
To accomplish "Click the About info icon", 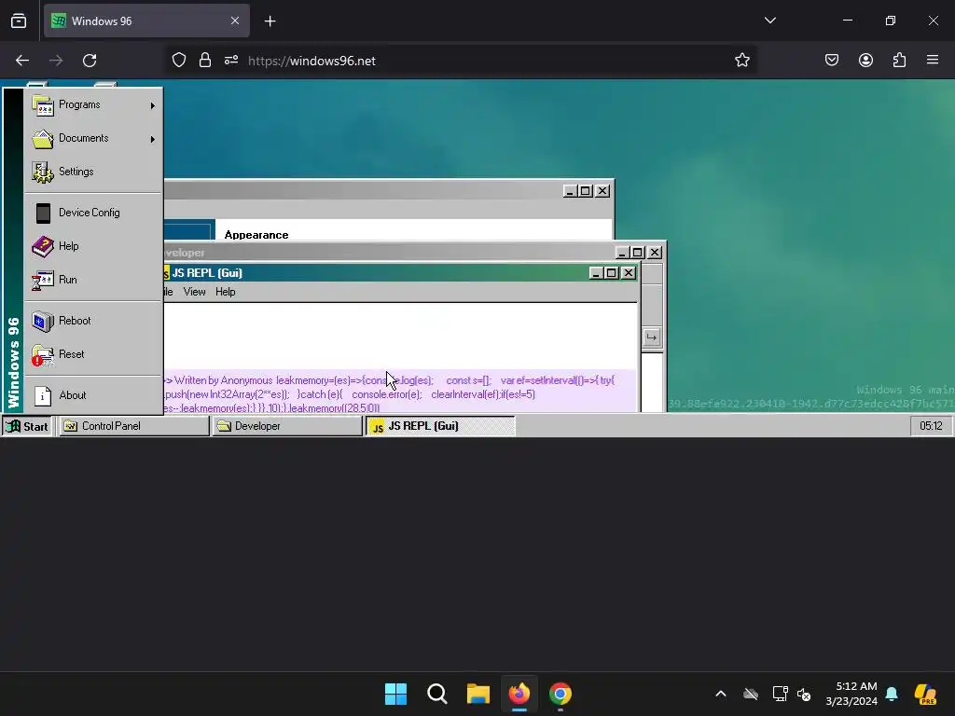I will point(43,395).
